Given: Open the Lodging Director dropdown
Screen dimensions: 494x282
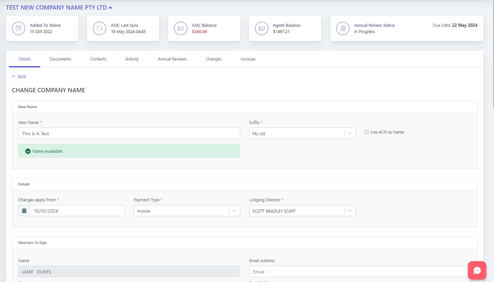Looking at the screenshot, I should (x=302, y=211).
